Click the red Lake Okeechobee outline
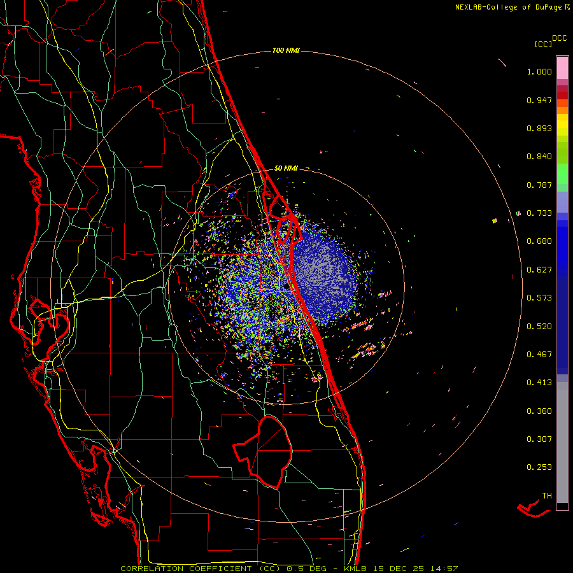This screenshot has height=573, width=573. 264,452
